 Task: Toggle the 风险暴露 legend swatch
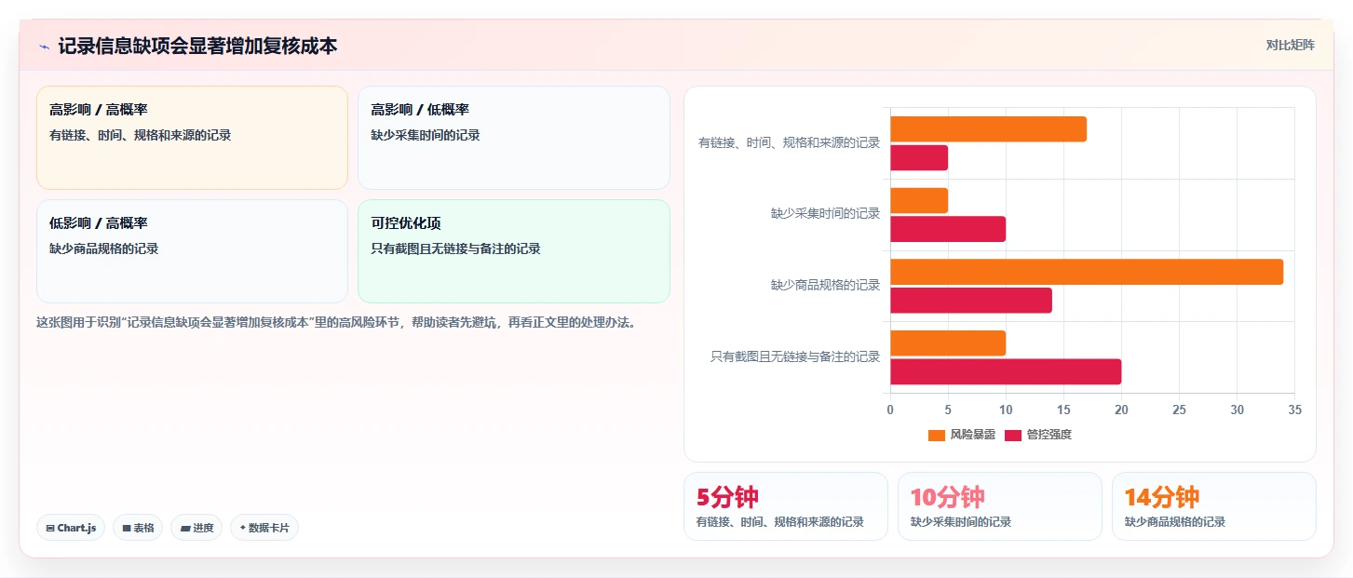[x=937, y=435]
